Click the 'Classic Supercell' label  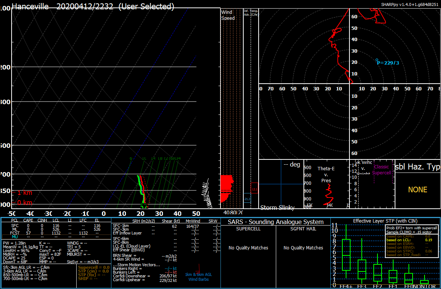click(382, 170)
